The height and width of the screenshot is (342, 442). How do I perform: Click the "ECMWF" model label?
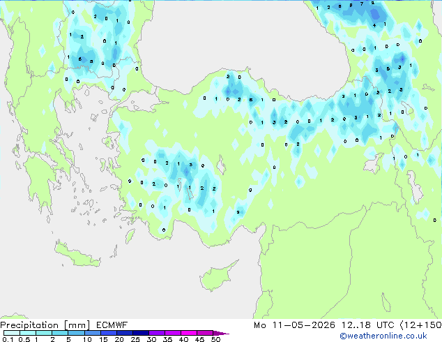tap(112, 325)
